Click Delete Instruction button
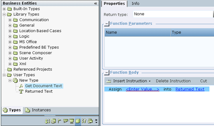214x126 pixels. 173,81
